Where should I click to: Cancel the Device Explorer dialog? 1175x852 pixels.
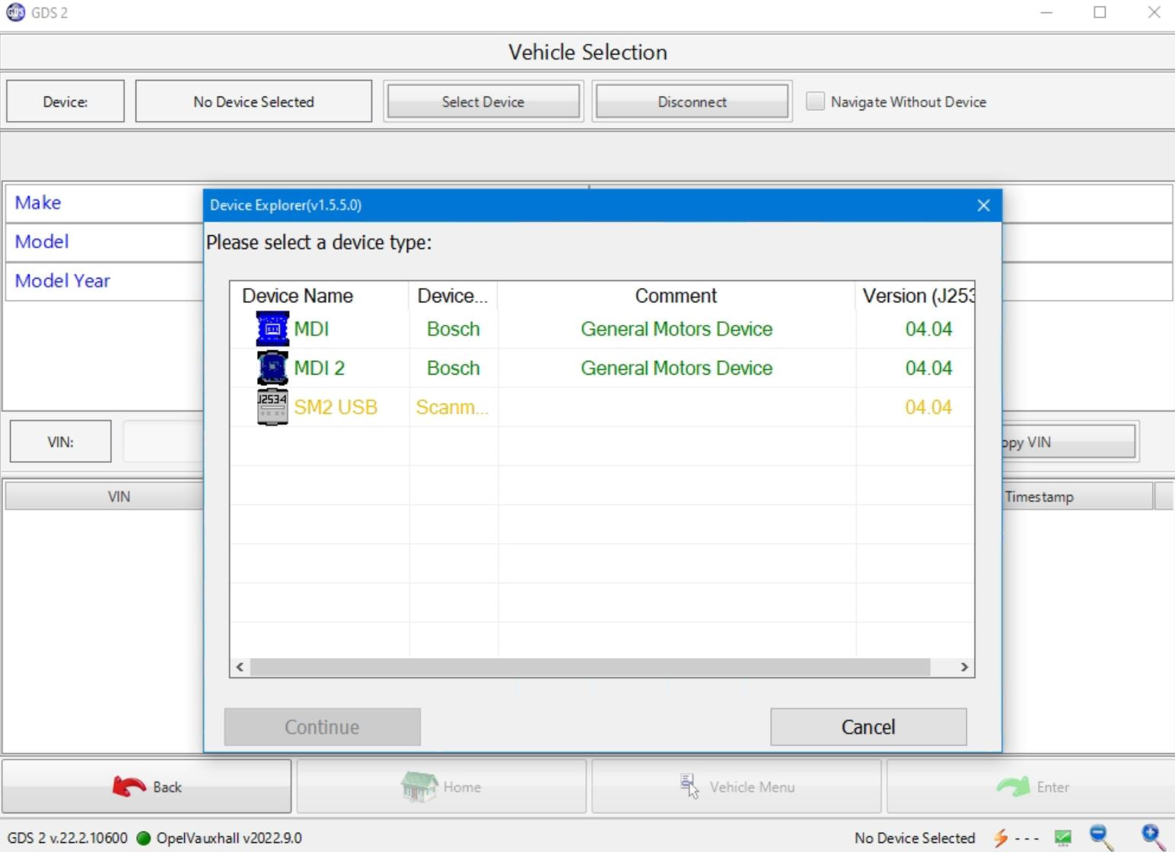tap(867, 726)
